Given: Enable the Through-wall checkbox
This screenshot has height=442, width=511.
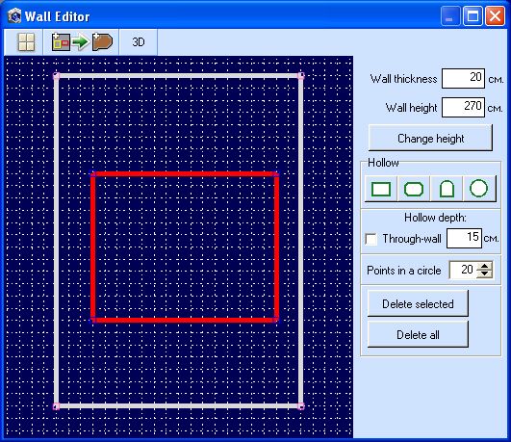Looking at the screenshot, I should [x=370, y=239].
